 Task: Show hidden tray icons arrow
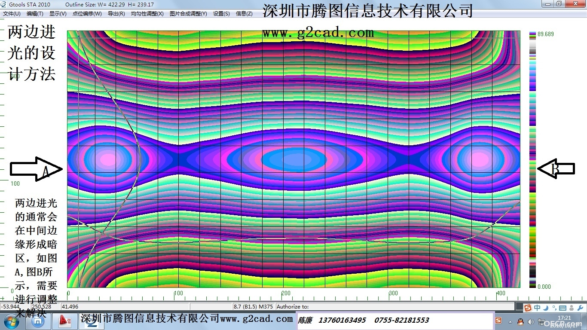(x=510, y=321)
